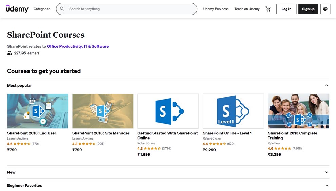The image size is (336, 191).
Task: Open the Categories menu
Action: coord(42,9)
